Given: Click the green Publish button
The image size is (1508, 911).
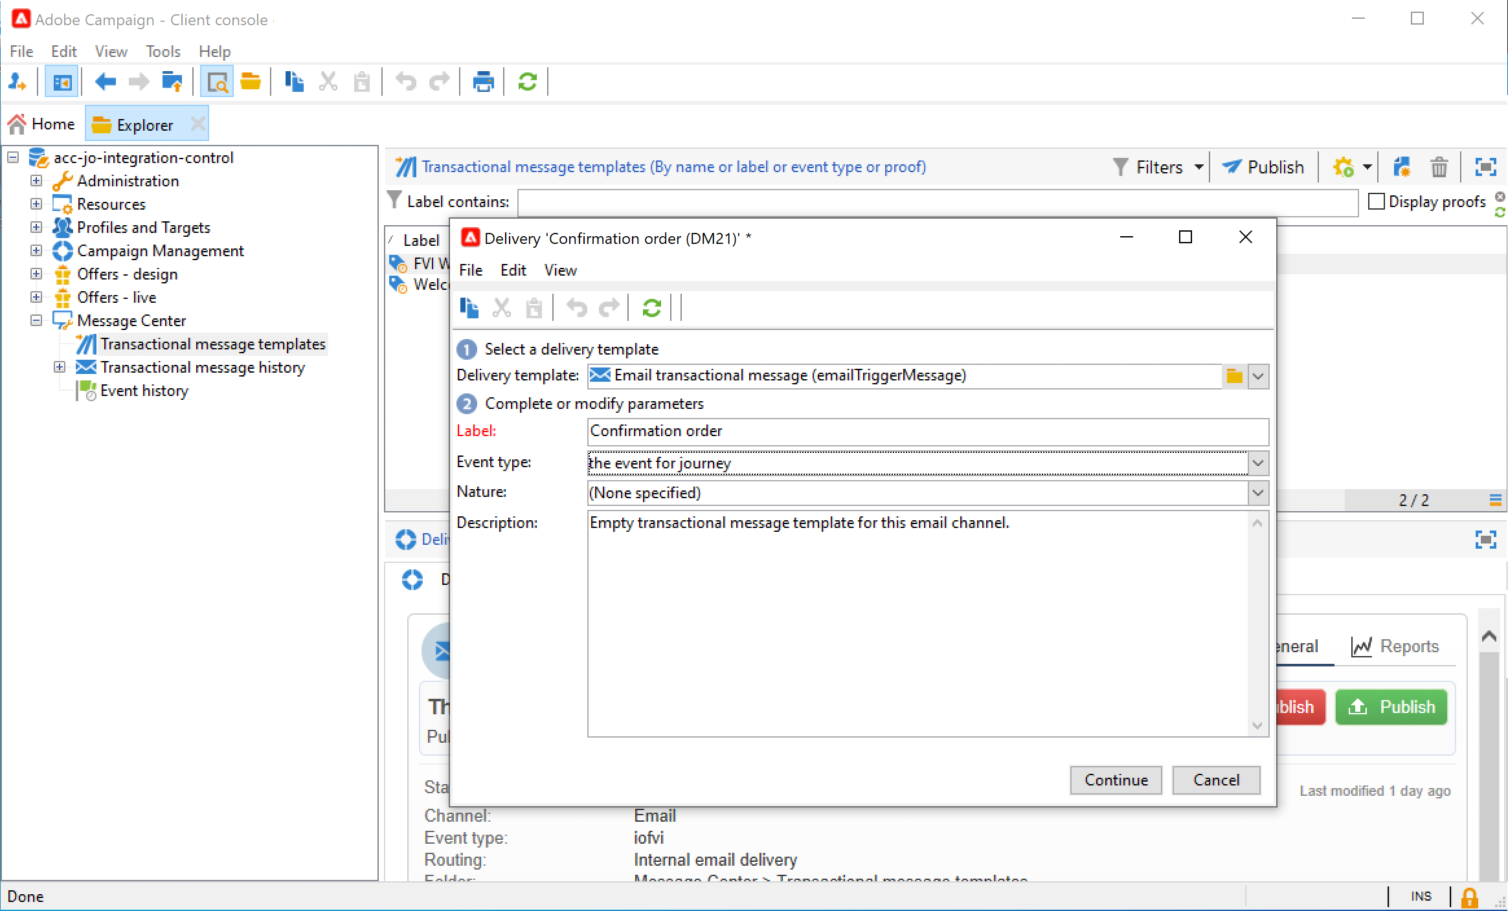Looking at the screenshot, I should (x=1391, y=707).
